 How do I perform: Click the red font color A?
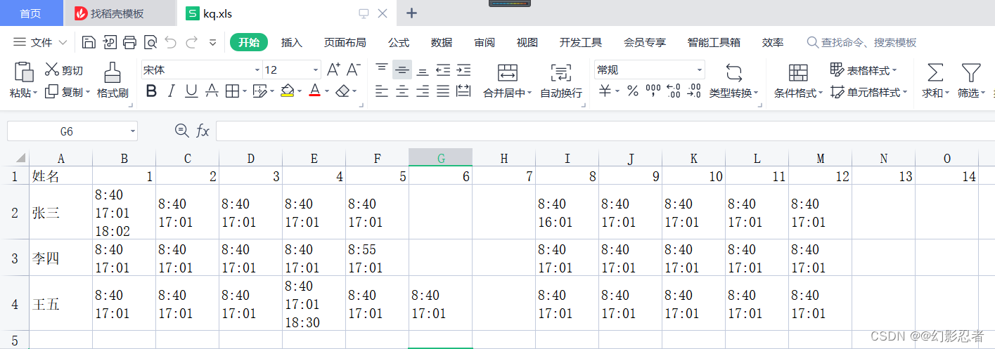(315, 91)
